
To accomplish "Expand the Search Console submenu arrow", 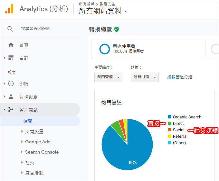I will coord(22,152).
